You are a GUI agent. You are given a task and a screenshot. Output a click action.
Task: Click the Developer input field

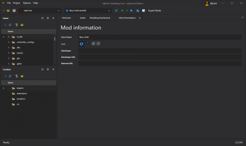tap(160, 51)
